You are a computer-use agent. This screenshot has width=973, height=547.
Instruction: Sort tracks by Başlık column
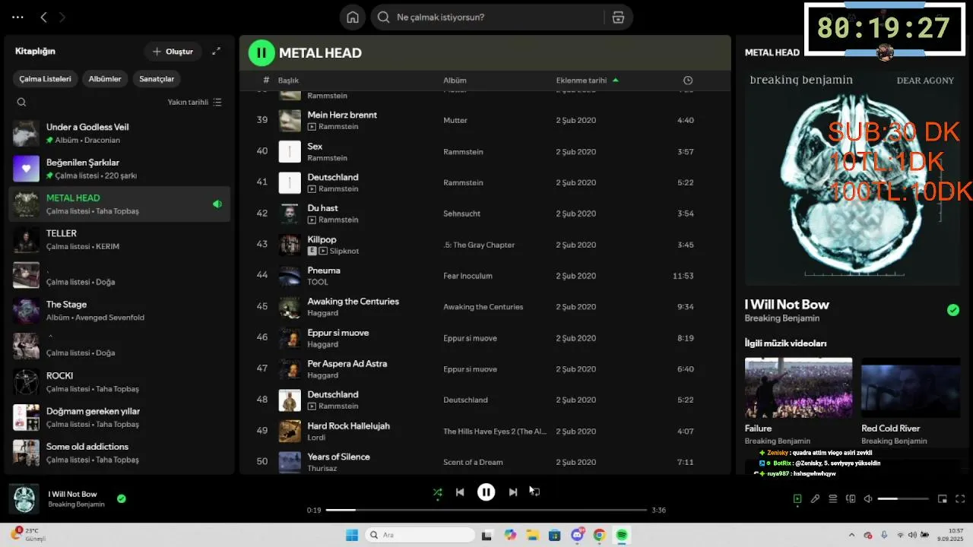click(x=288, y=81)
